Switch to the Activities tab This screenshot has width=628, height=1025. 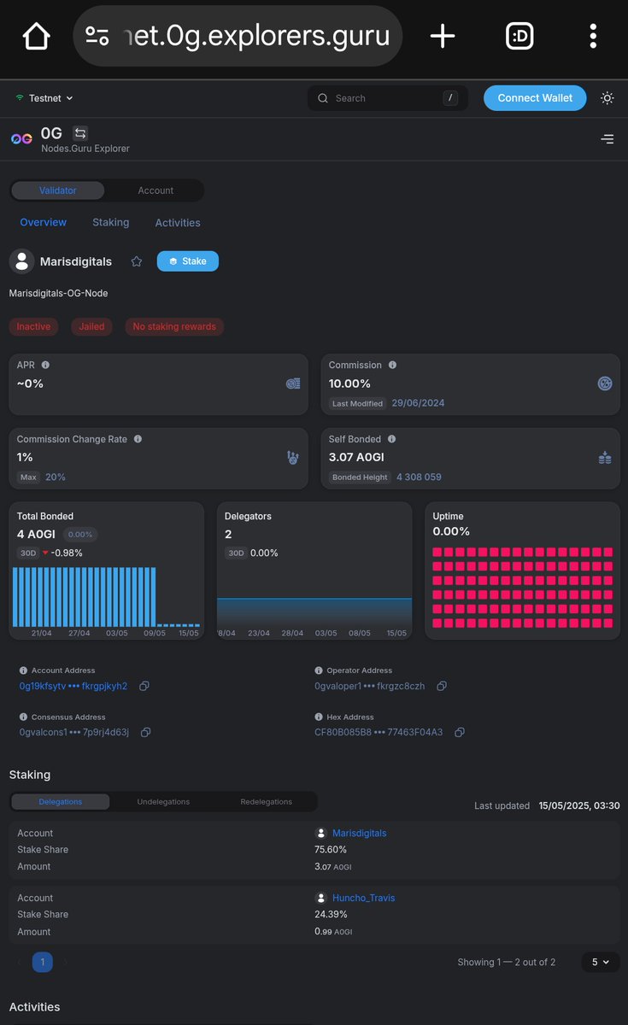click(178, 223)
